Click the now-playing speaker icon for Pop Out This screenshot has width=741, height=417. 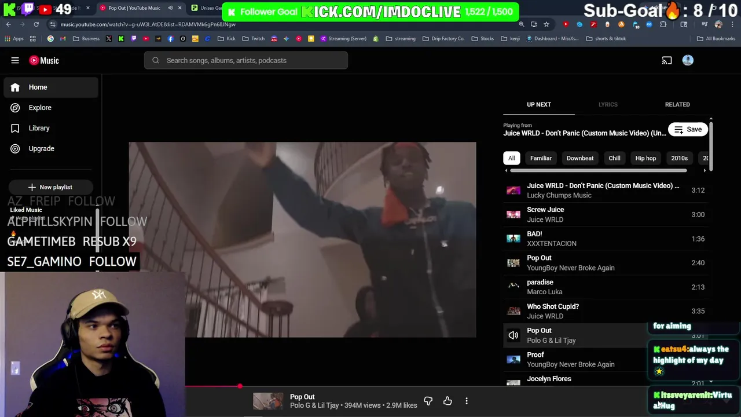(513, 335)
